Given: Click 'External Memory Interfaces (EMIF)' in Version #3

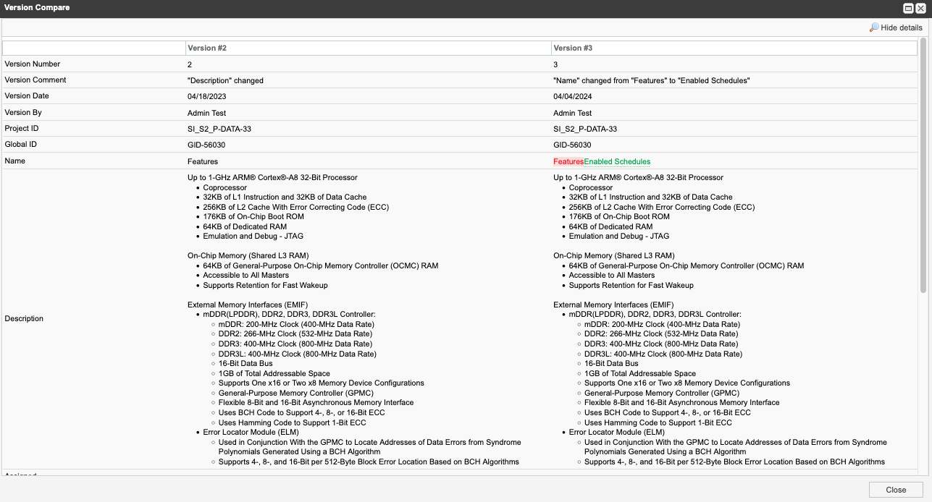Looking at the screenshot, I should (x=613, y=305).
